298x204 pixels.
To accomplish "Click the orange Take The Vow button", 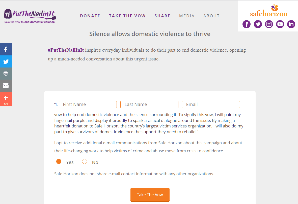I will (x=150, y=195).
